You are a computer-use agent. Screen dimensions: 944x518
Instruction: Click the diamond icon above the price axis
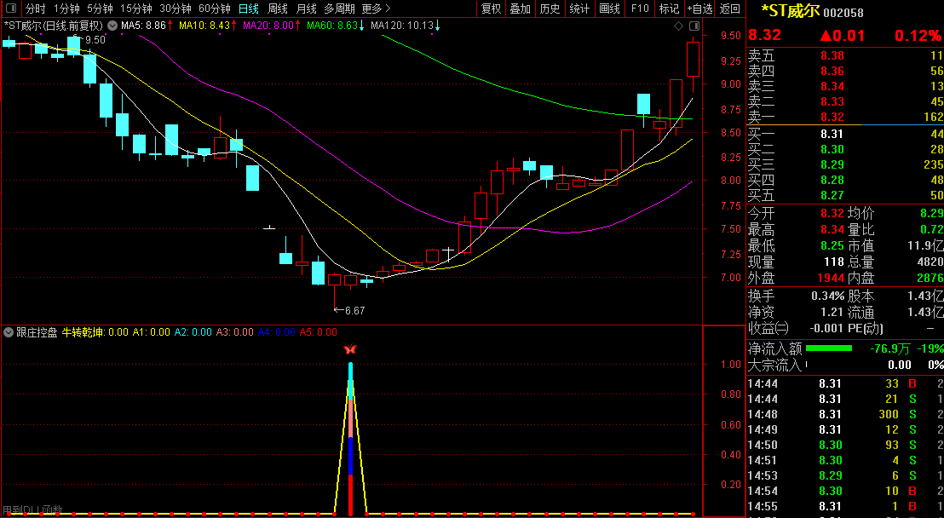coord(678,26)
